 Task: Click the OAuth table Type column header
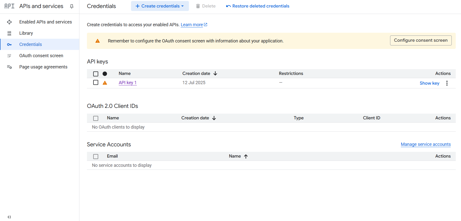pos(299,118)
